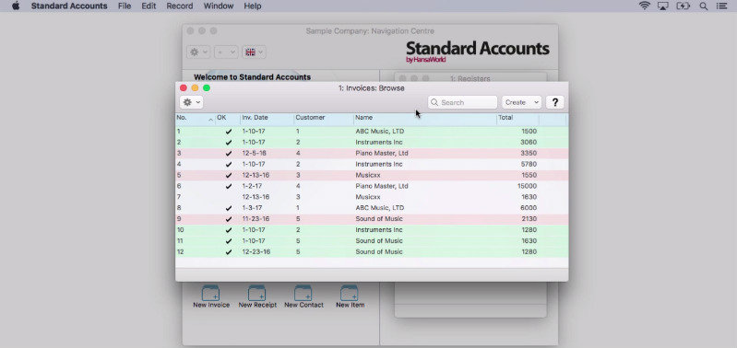Open the Record menu
This screenshot has width=737, height=348.
click(x=180, y=6)
